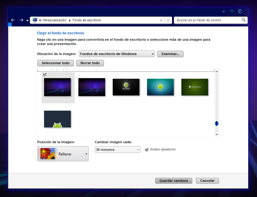Go forward with the right arrow button
The height and width of the screenshot is (197, 257).
[21, 20]
